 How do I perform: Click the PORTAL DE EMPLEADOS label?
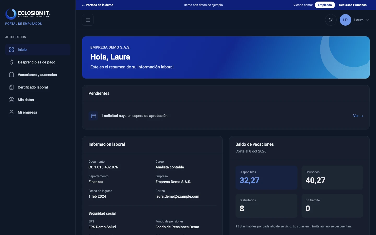(x=23, y=24)
